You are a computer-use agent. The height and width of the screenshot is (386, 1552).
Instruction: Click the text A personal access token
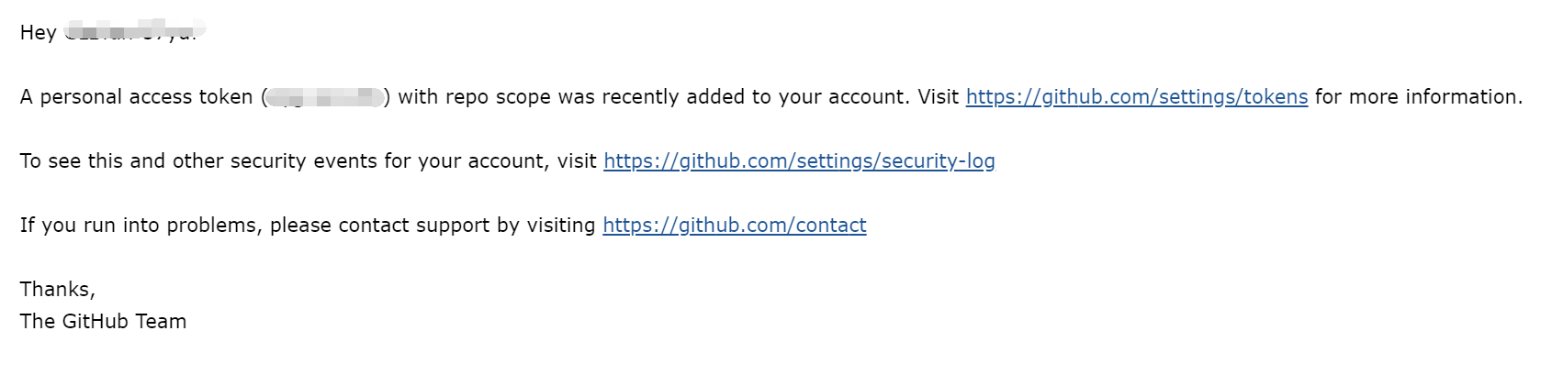tap(136, 97)
